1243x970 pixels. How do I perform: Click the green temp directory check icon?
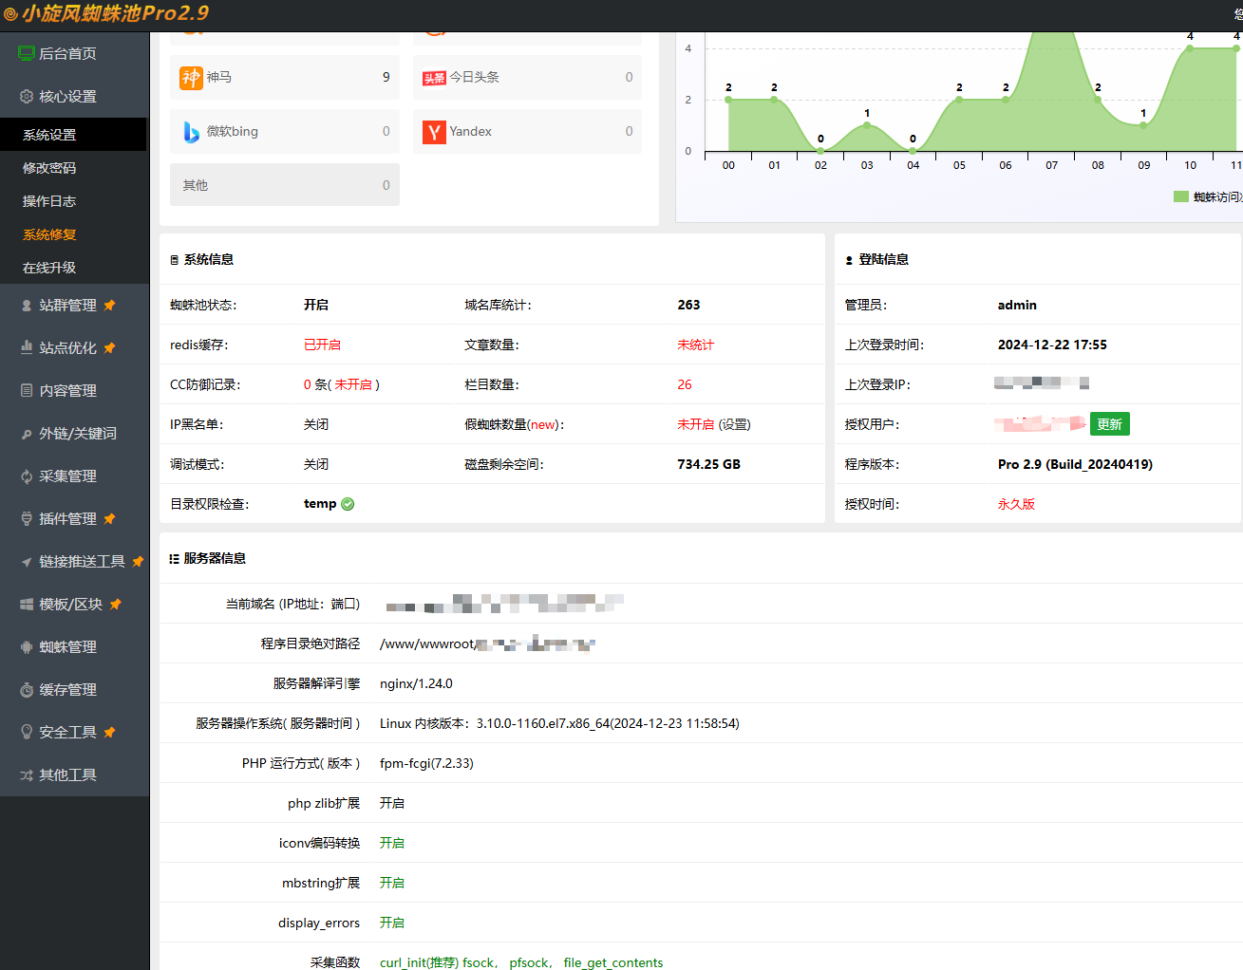point(348,504)
